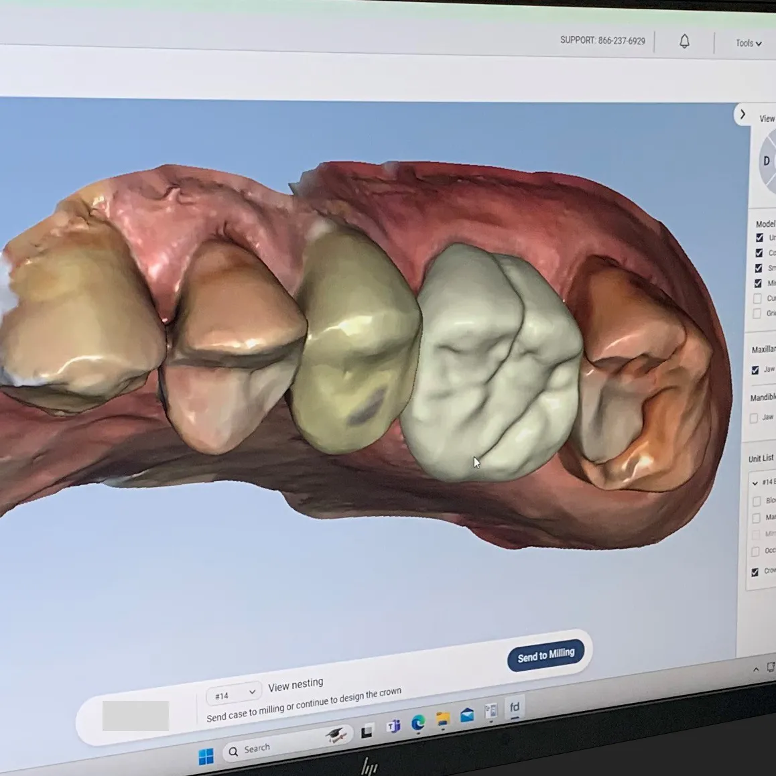Click the Send to Milling button
776x776 pixels.
click(545, 655)
